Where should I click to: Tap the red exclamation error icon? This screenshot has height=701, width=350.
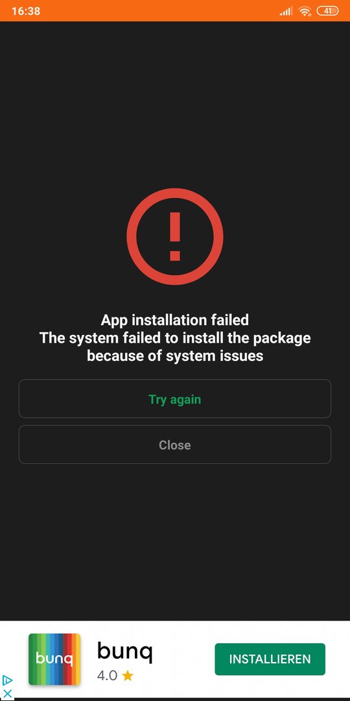175,236
